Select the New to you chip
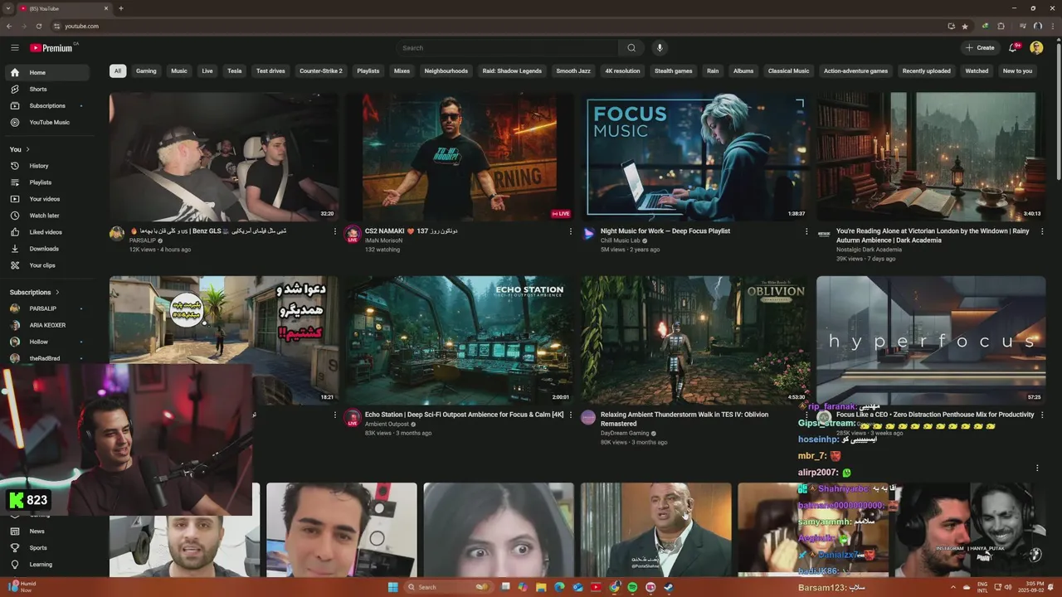Viewport: 1062px width, 597px height. click(x=1017, y=70)
